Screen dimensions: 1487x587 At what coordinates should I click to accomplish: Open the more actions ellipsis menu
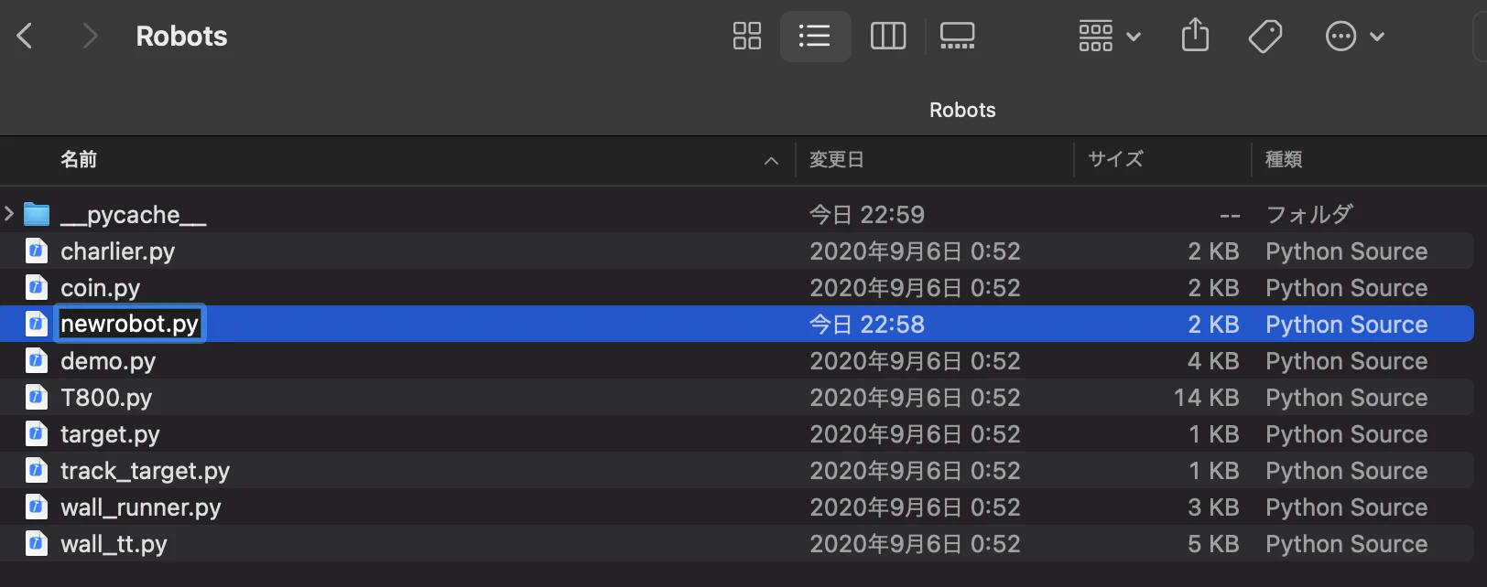click(x=1354, y=37)
